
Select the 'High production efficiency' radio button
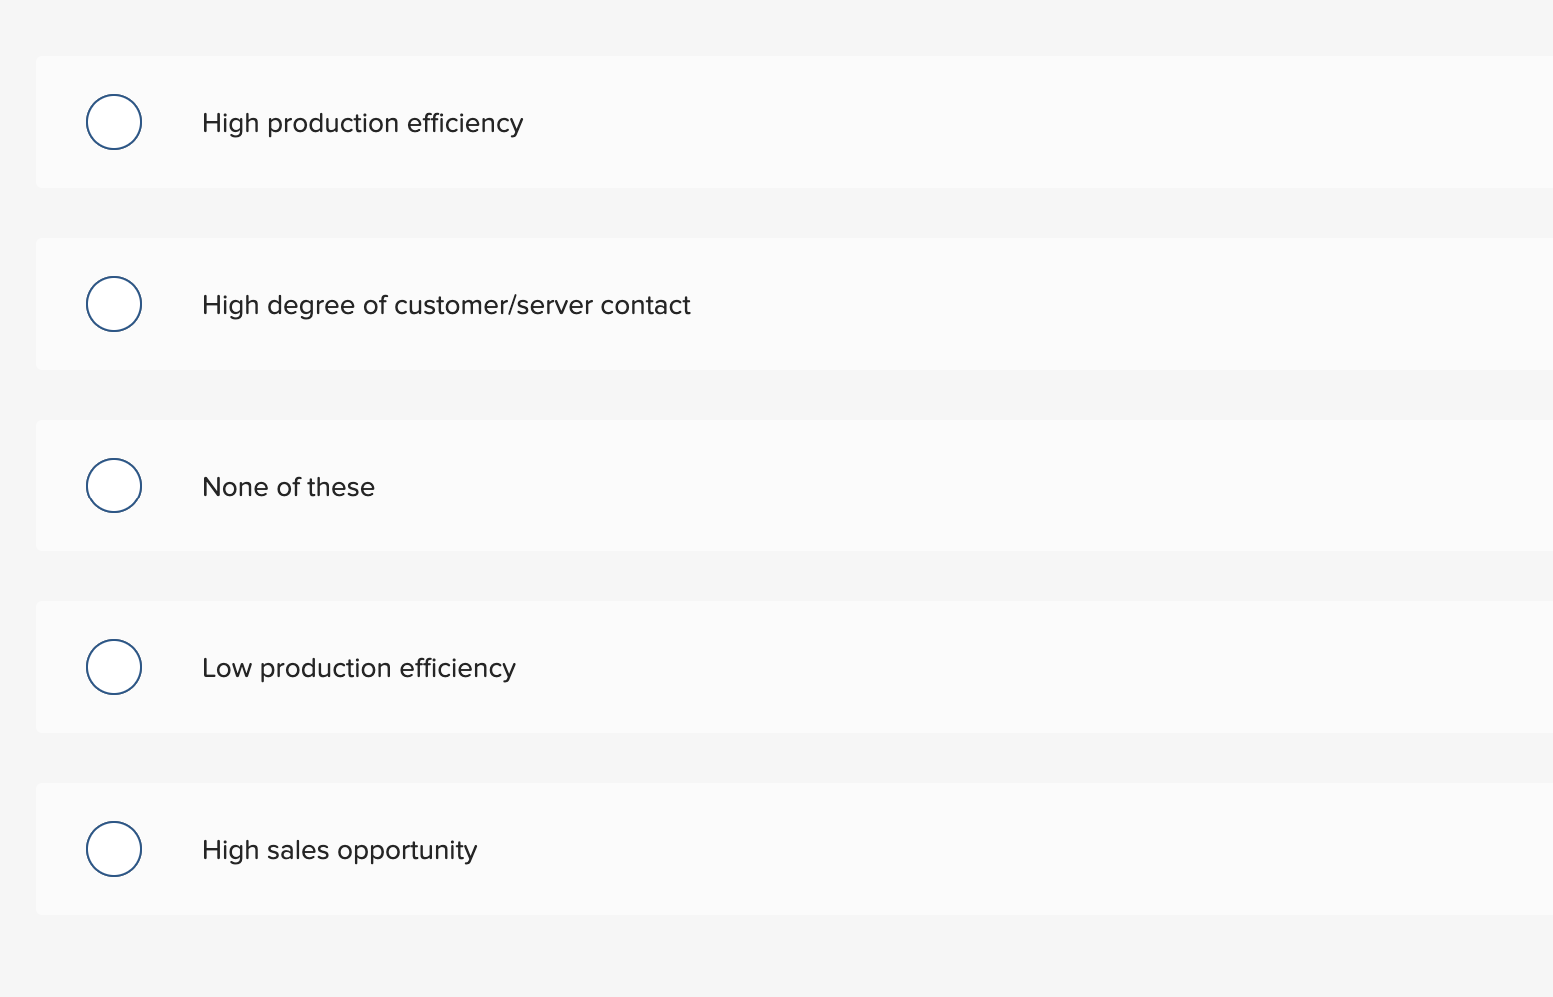point(114,122)
